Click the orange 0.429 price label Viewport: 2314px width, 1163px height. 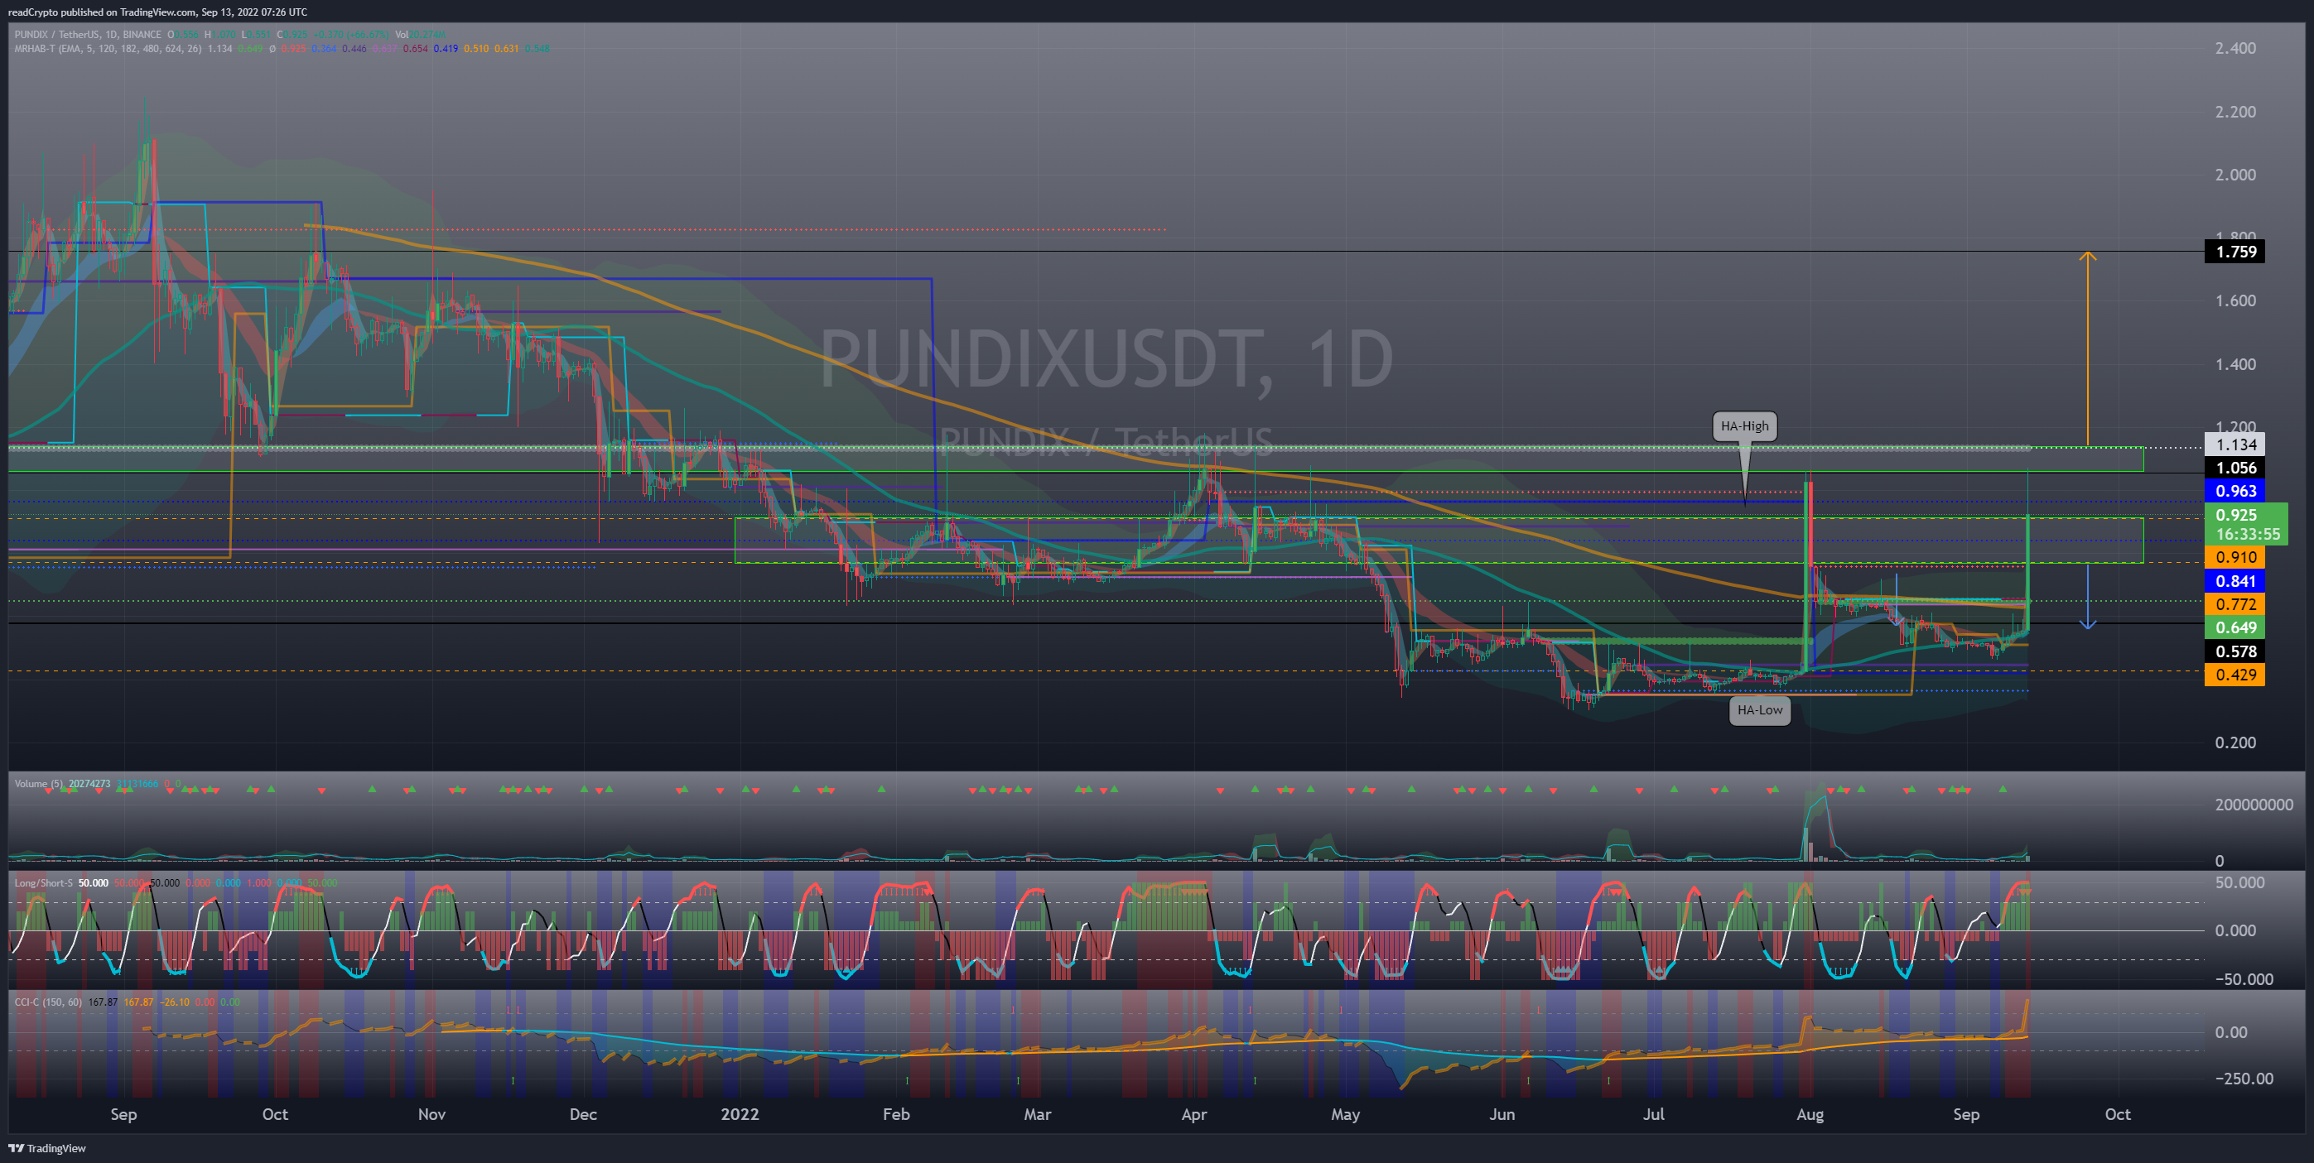pos(2234,675)
